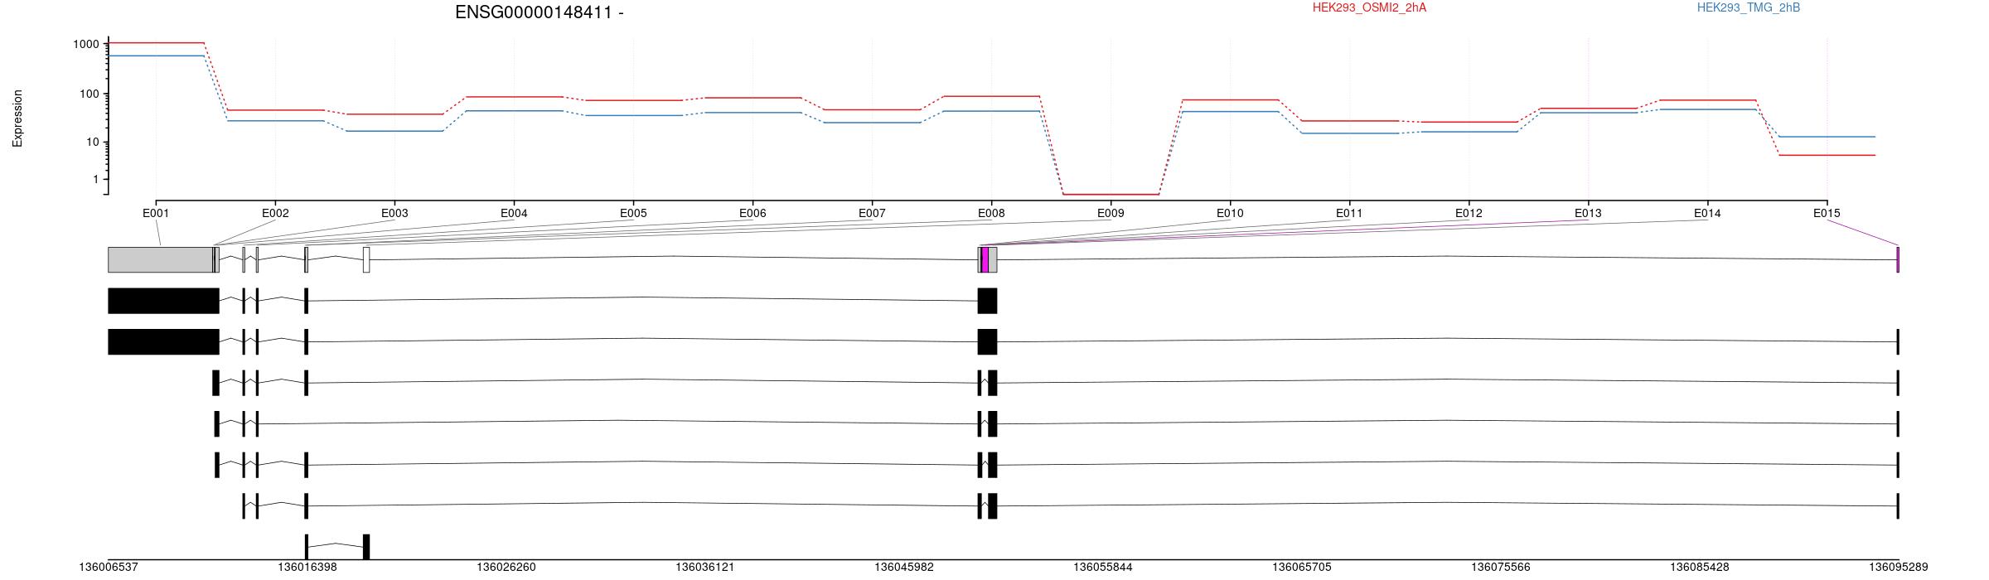Click exon label E009
This screenshot has width=1989, height=580.
1111,213
